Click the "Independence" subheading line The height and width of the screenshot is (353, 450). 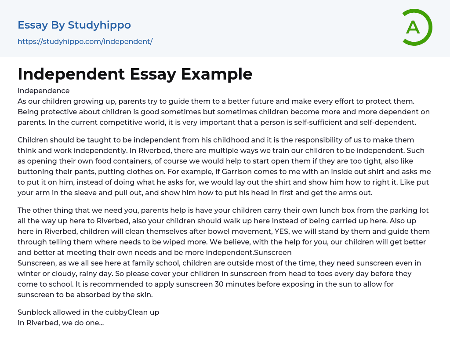point(44,91)
